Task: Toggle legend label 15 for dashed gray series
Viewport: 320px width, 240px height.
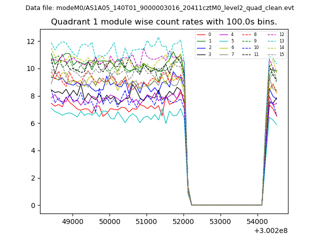Action: tap(281, 54)
